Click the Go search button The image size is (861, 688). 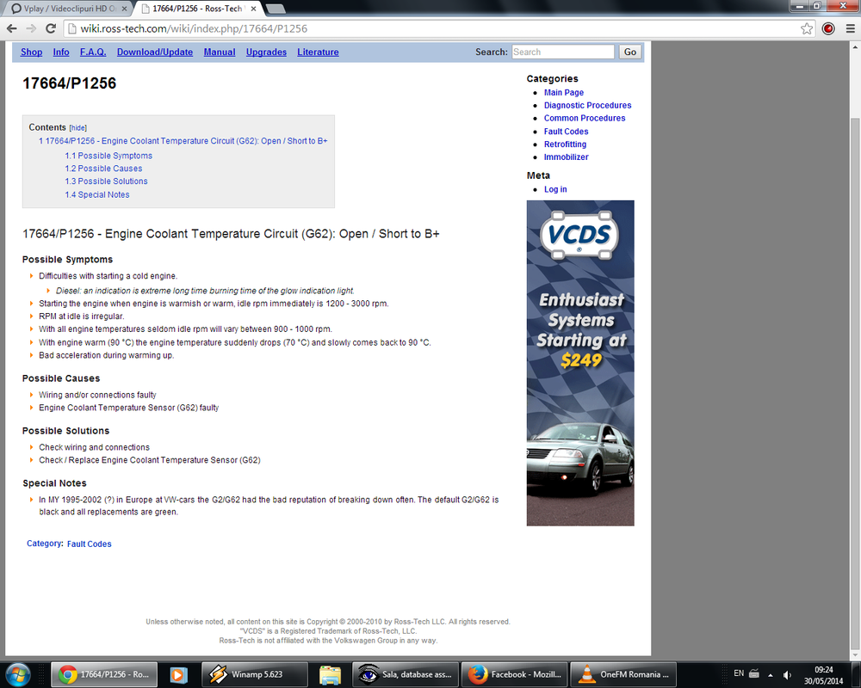(630, 52)
